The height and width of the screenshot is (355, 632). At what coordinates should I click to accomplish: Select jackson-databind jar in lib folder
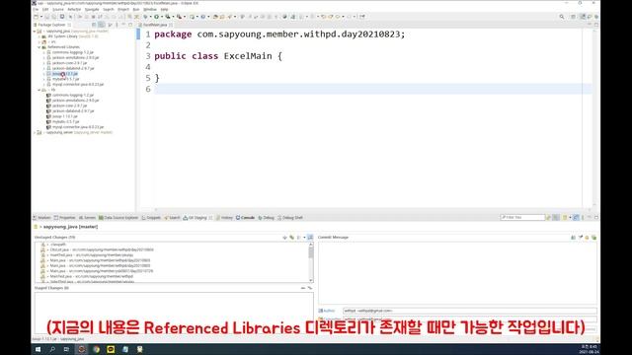[73, 110]
